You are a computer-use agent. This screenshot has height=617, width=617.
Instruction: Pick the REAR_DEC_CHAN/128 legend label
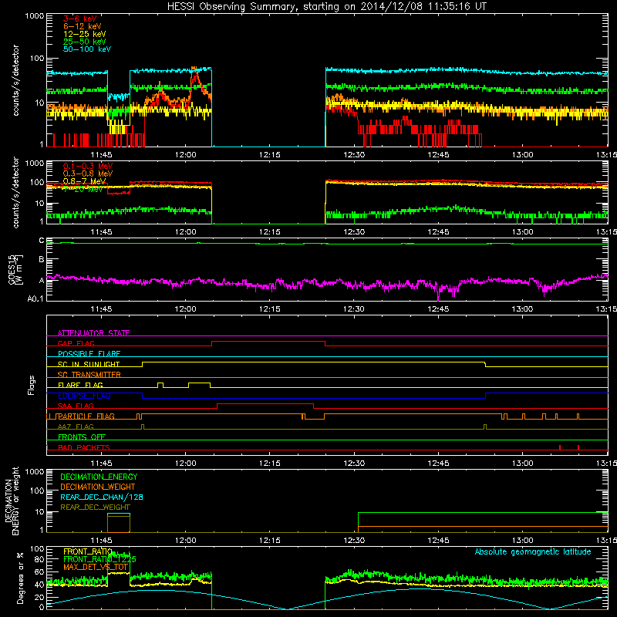pos(102,497)
